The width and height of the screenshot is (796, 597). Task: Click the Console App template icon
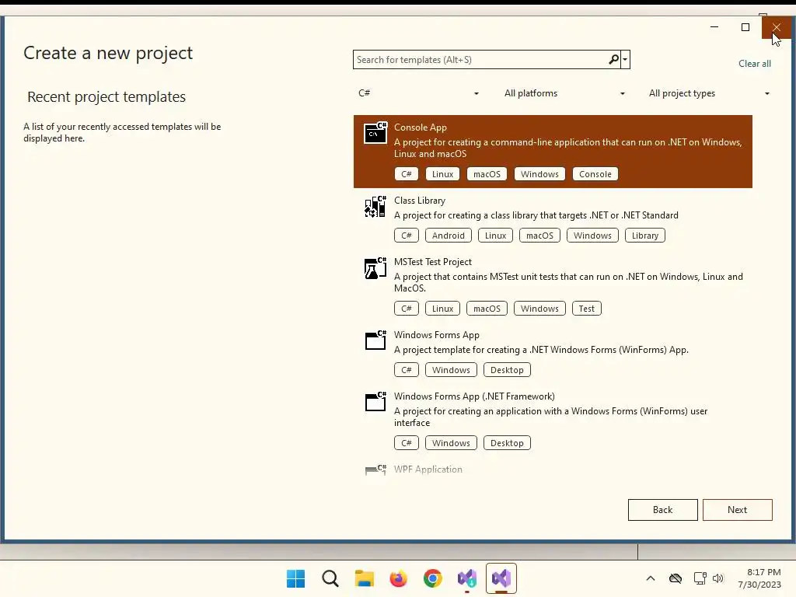[375, 133]
